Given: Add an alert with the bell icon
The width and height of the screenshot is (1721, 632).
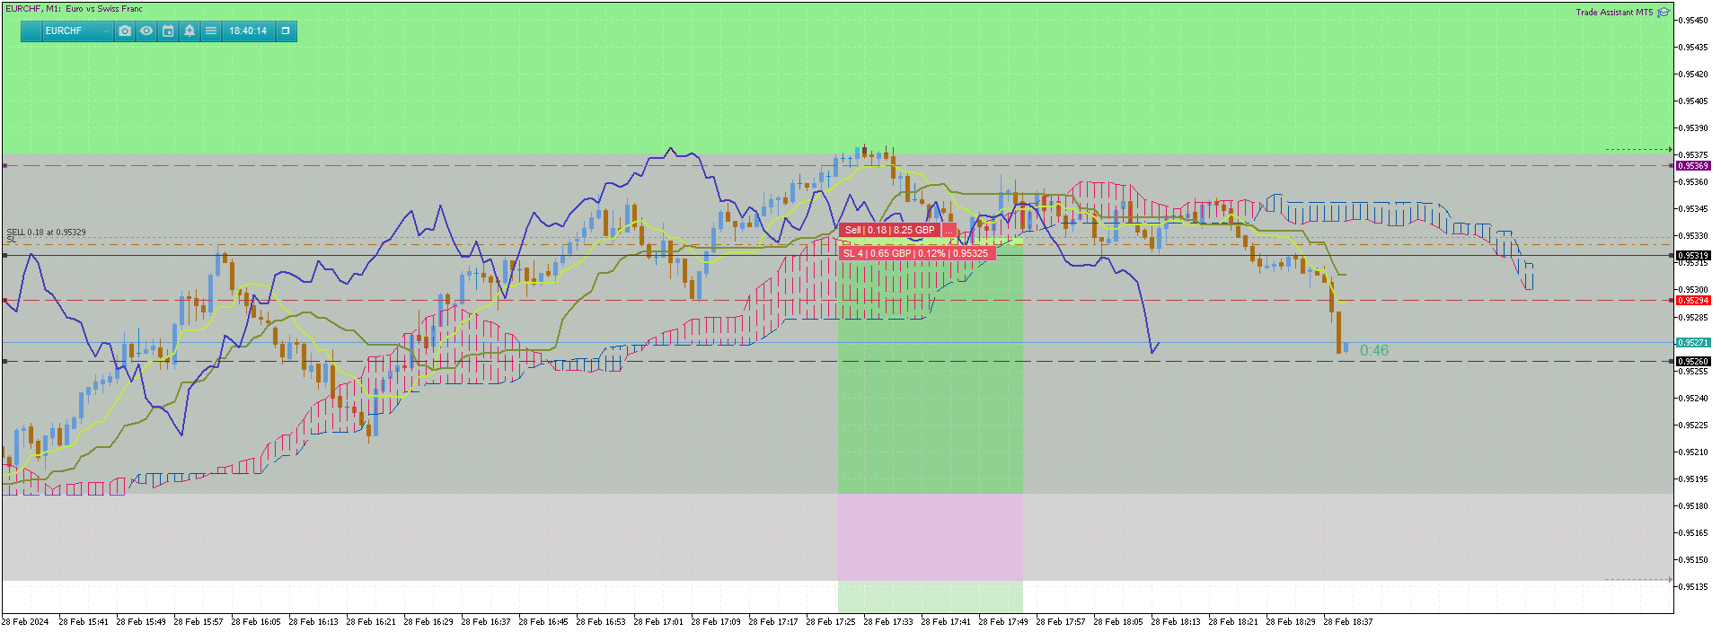Looking at the screenshot, I should pos(190,31).
